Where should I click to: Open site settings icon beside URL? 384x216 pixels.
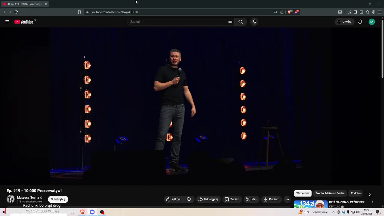[x=87, y=12]
